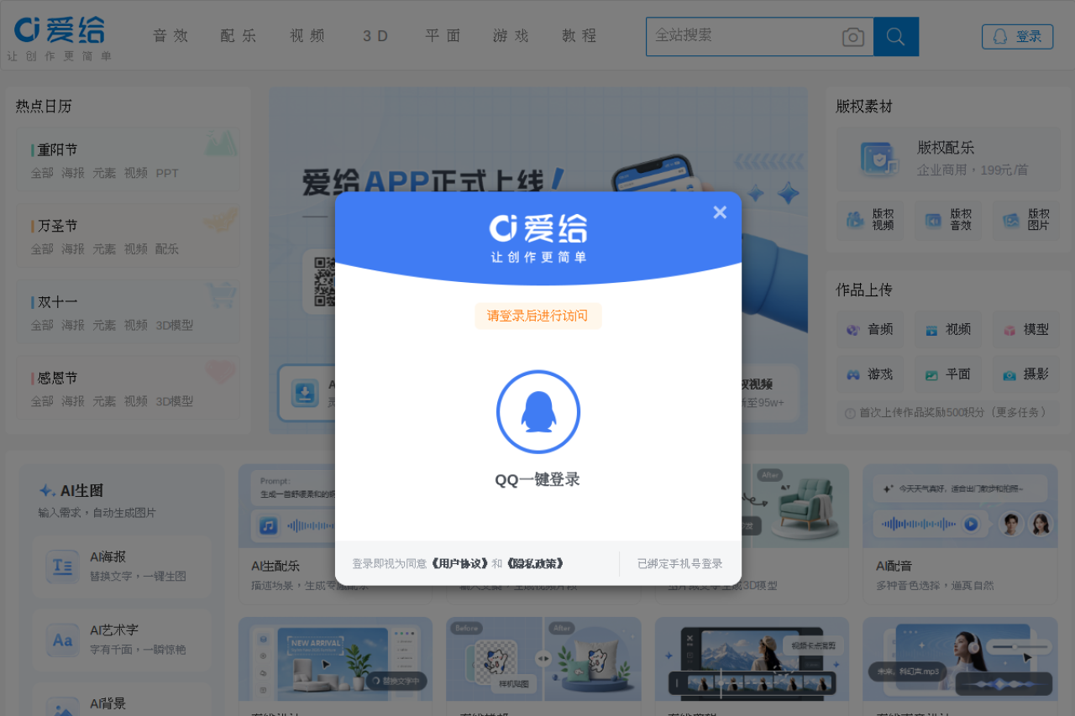1075x716 pixels.
Task: Open the 视频 navigation menu
Action: 307,35
